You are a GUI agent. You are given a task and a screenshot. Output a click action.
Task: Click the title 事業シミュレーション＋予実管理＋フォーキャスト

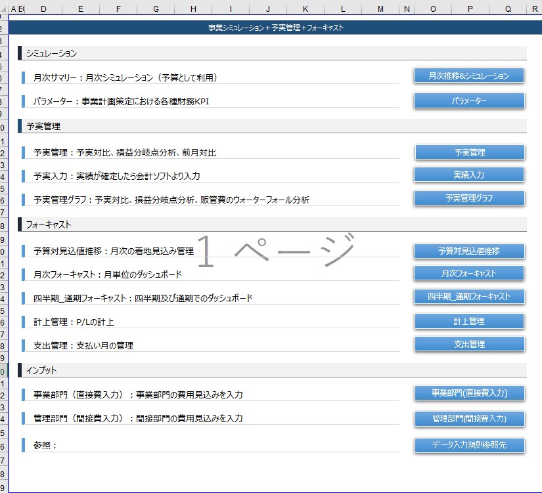276,28
